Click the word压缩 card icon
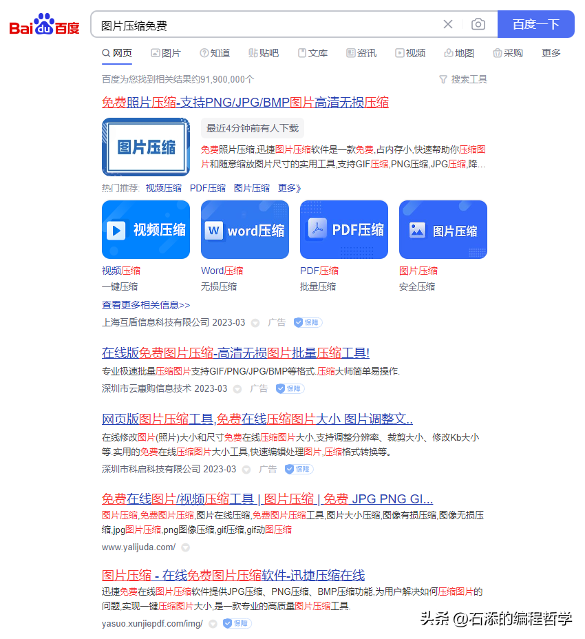The image size is (585, 639). coord(245,229)
